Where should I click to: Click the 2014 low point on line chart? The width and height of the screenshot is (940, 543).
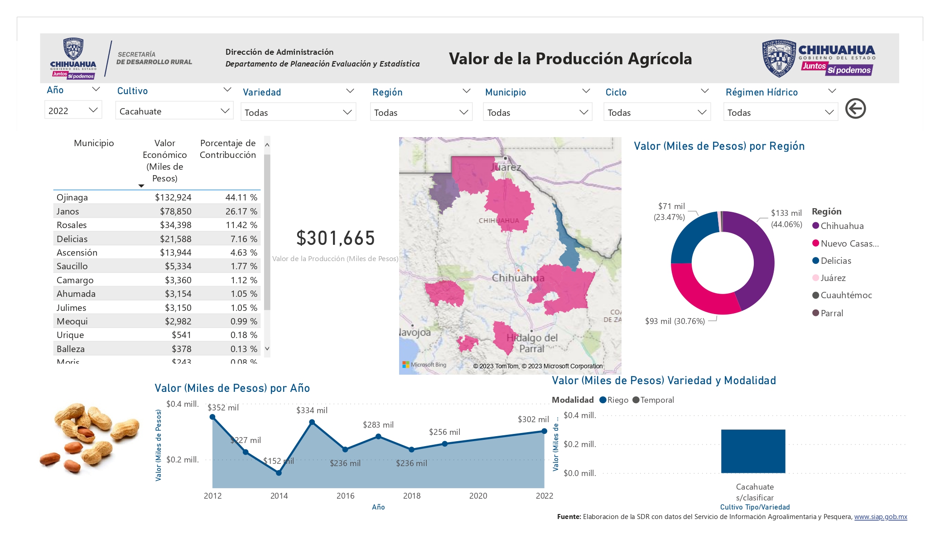point(279,473)
